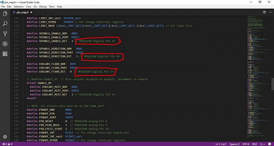Click on PORTK value
The height and width of the screenshot is (146, 274).
(x=69, y=117)
